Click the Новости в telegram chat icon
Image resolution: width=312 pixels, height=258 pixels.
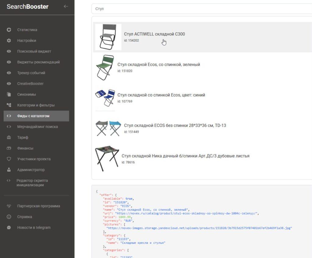9,228
